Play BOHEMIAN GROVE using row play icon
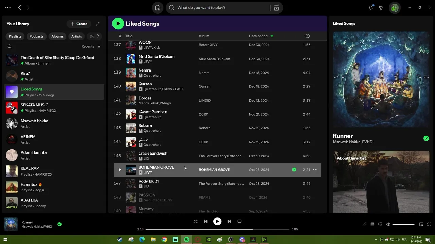Screen dimensions: 435x244 120,170
